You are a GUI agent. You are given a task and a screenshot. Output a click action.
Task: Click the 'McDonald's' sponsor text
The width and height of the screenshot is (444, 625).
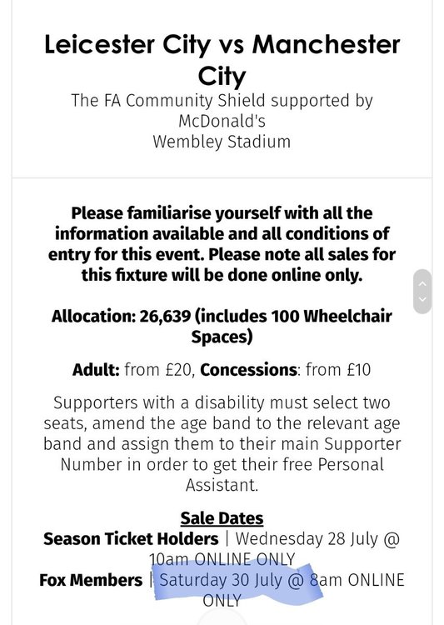[x=222, y=121]
